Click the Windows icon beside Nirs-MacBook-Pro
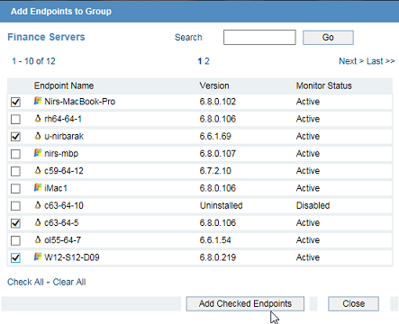 click(38, 101)
